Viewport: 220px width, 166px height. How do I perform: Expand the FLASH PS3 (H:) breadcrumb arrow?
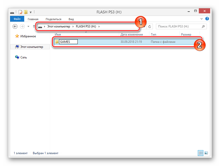click(99, 26)
